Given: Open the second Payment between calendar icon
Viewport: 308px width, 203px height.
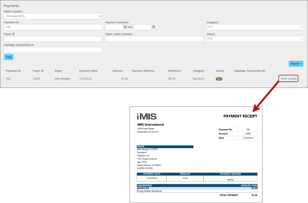Looking at the screenshot, I should point(153,27).
